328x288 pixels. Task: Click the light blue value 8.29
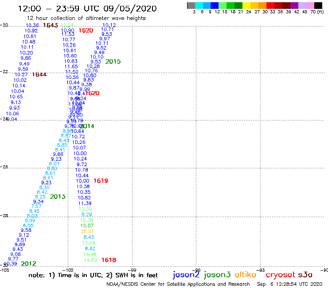[86, 214]
